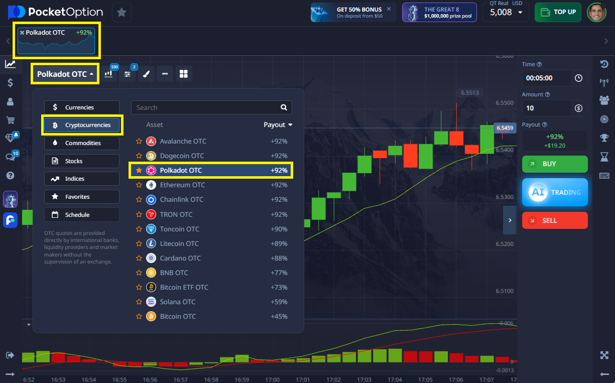The width and height of the screenshot is (615, 383).
Task: Open the multi-chart grid layout icon
Action: (x=183, y=74)
